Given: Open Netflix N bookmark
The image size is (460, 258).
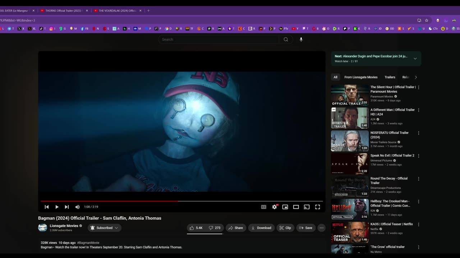Looking at the screenshot, I should [96, 29].
